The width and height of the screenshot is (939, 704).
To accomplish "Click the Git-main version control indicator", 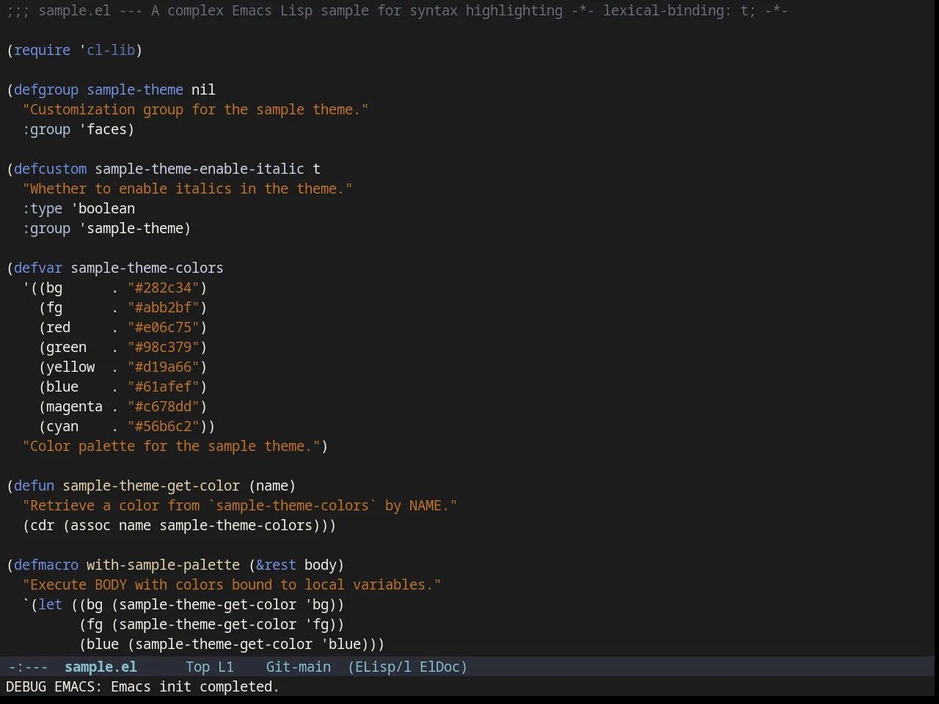I will [298, 667].
